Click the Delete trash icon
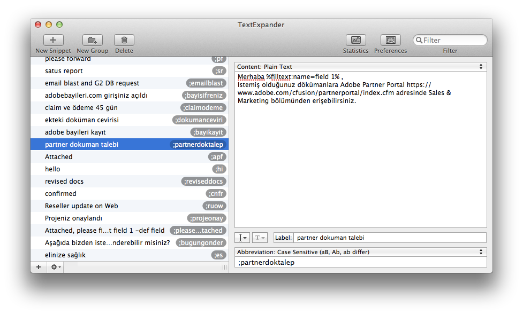Screen dimensions: 523x315 124,40
